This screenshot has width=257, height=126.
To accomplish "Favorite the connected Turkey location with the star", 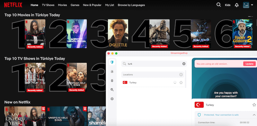I will click(254, 105).
